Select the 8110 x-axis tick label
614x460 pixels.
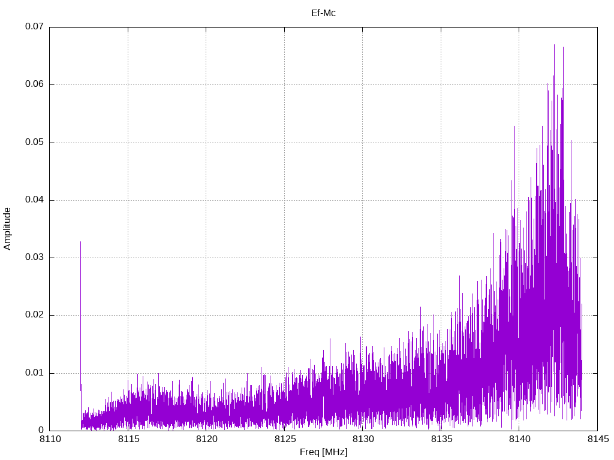tap(50, 440)
